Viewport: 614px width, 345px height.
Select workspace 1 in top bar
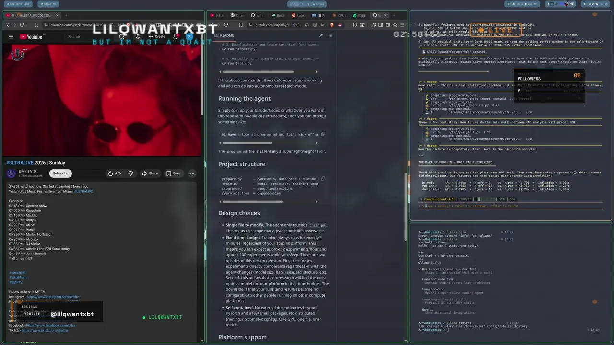pyautogui.click(x=294, y=4)
